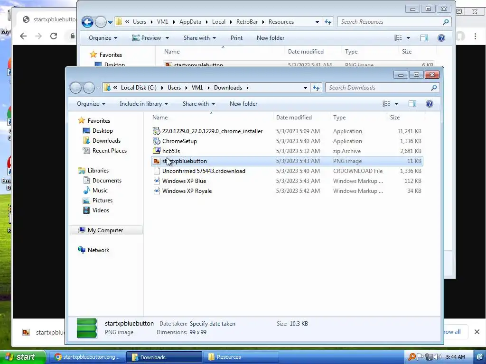Select the ChromeSetup application icon

tap(157, 141)
